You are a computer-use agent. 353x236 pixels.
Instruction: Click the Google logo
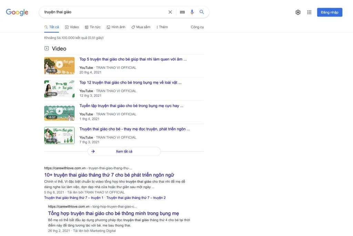click(17, 12)
